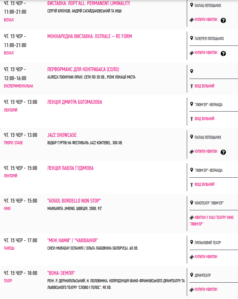Select Експериментальна category label

click(19, 86)
